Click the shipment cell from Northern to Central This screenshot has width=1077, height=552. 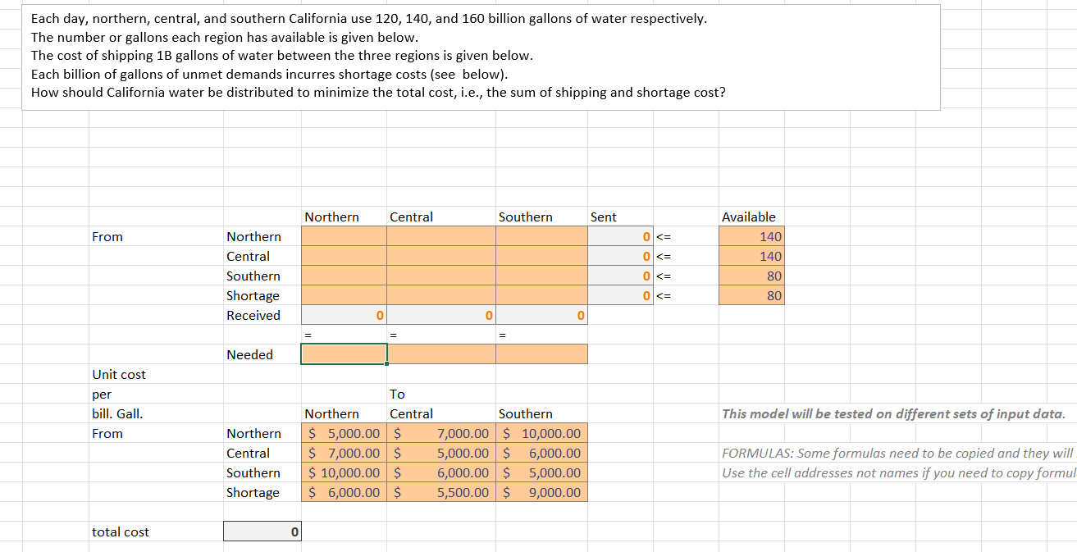click(440, 235)
